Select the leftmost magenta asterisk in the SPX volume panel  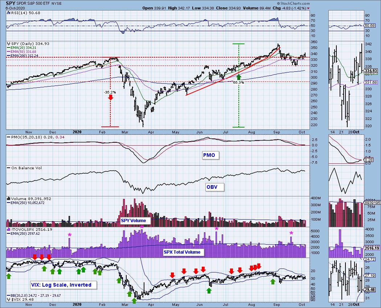tap(70, 235)
